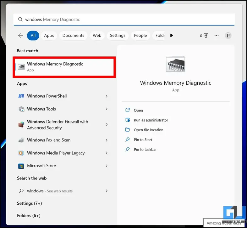Expand Microsoft Store options chevron
Image resolution: width=247 pixels, height=228 pixels.
(x=107, y=166)
